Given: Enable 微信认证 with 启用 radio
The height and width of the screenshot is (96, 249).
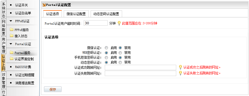Looking at the screenshot, I should (x=106, y=48).
